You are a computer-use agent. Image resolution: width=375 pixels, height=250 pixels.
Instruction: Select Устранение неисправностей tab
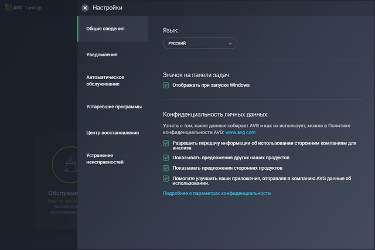[105, 158]
